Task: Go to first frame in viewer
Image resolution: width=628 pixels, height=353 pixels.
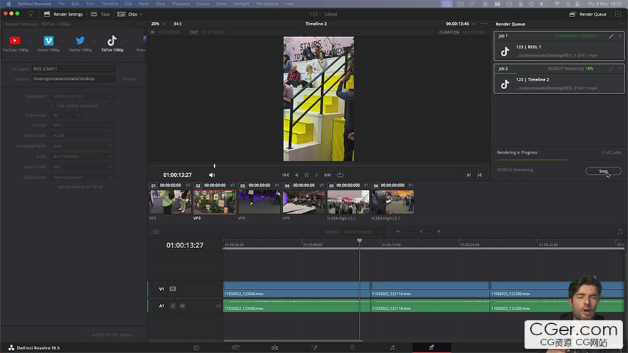Action: 285,175
